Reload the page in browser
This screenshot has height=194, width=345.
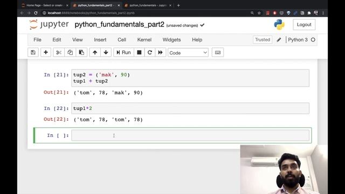[x=36, y=13]
